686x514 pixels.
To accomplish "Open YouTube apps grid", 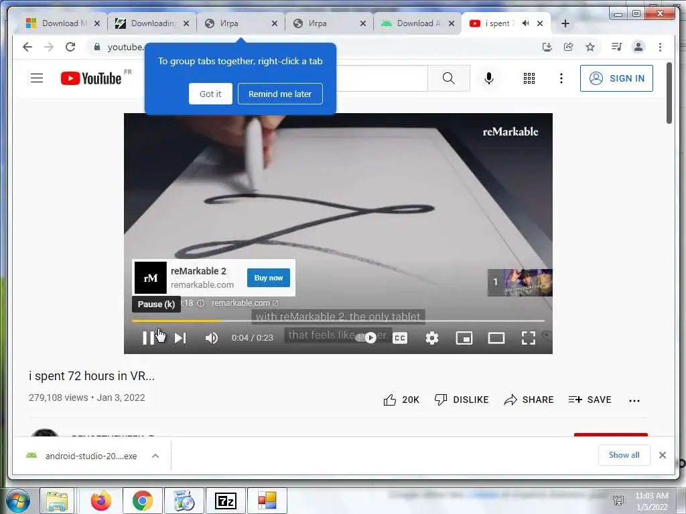I will click(x=529, y=79).
